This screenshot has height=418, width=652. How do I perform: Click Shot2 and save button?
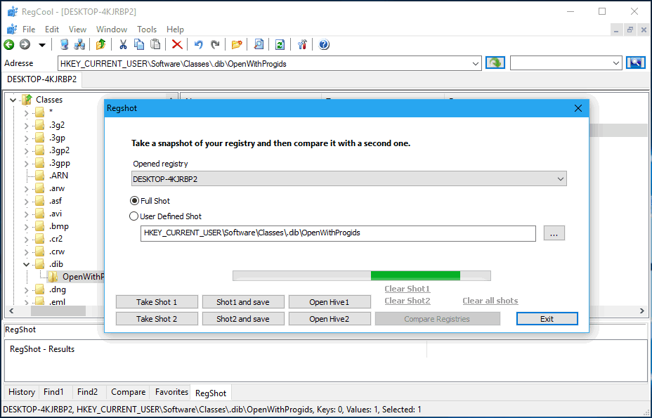(243, 319)
